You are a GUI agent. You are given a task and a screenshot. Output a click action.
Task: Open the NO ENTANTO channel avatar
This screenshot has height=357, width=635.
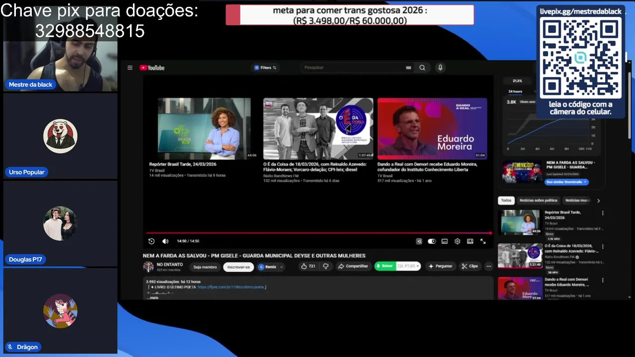click(x=148, y=267)
